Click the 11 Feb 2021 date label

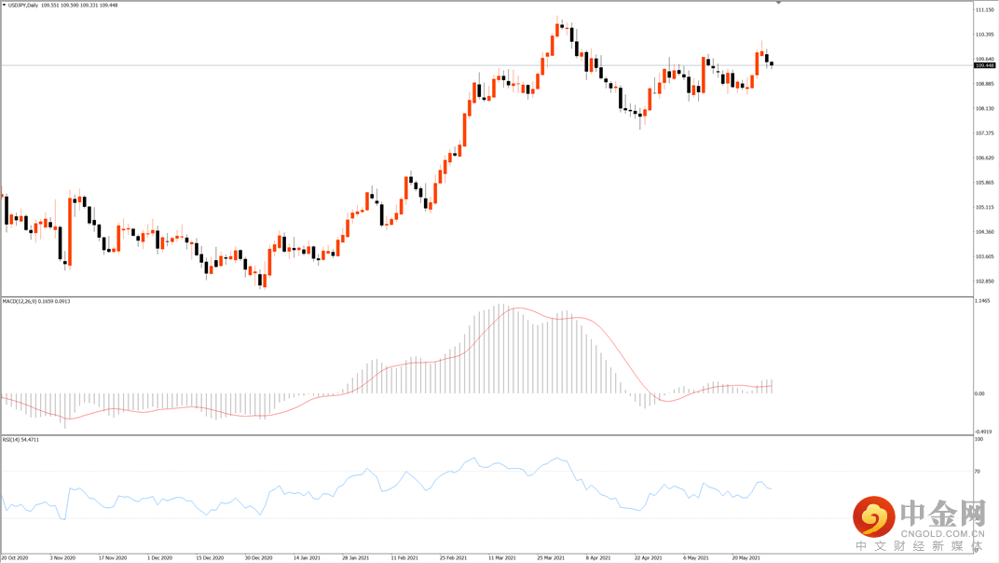click(x=404, y=558)
